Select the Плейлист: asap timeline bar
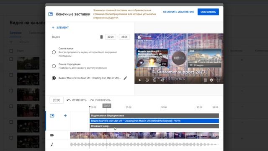This screenshot has width=268, height=151. pos(154,126)
